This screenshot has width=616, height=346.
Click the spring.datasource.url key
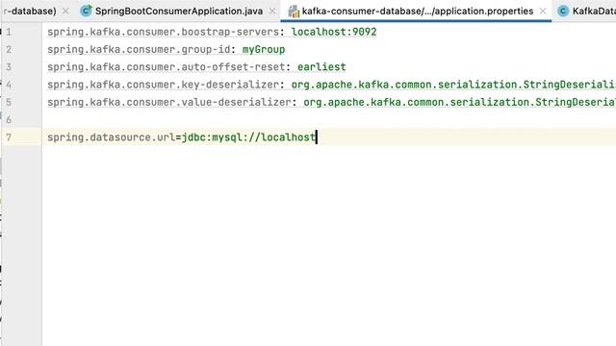pyautogui.click(x=112, y=137)
